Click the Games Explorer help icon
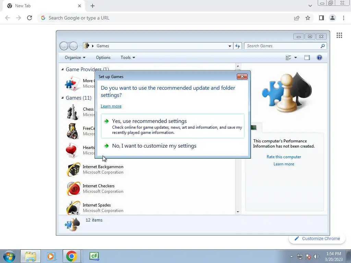 (x=319, y=58)
